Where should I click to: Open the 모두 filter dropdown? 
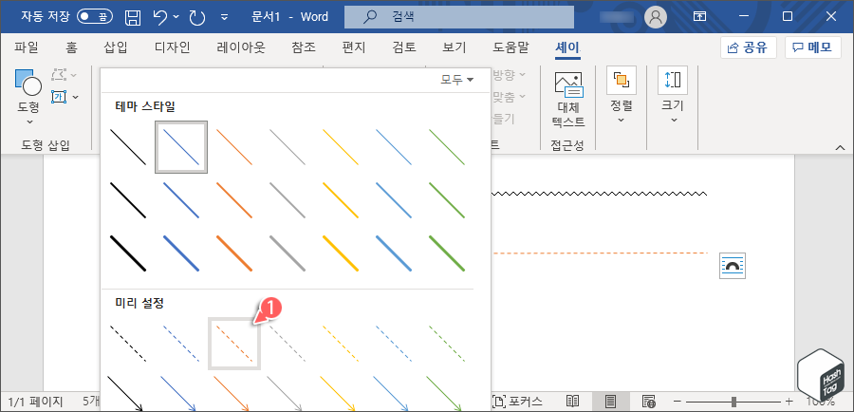tap(456, 80)
